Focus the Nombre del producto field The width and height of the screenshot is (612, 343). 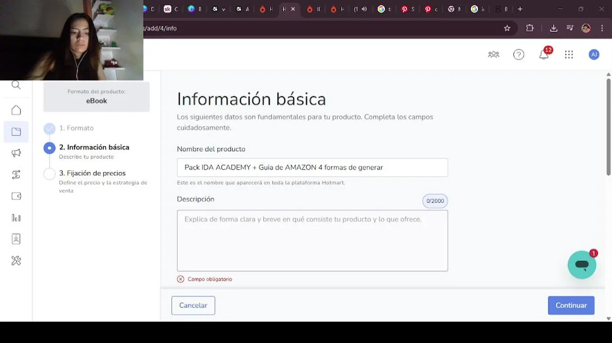[312, 168]
